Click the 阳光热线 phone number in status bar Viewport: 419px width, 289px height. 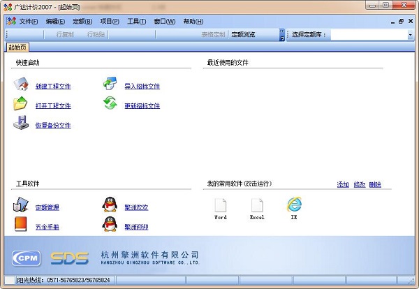78,280
